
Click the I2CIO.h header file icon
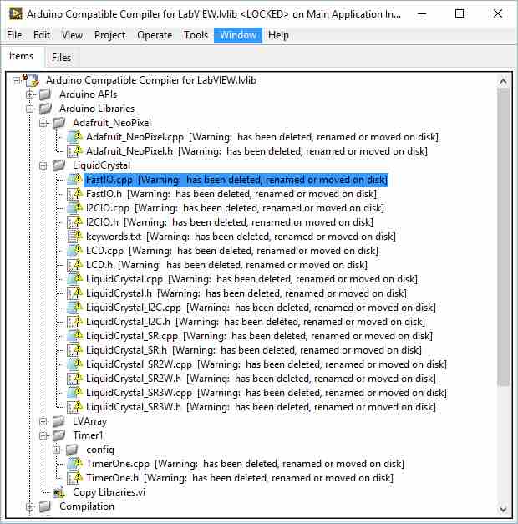pyautogui.click(x=74, y=222)
